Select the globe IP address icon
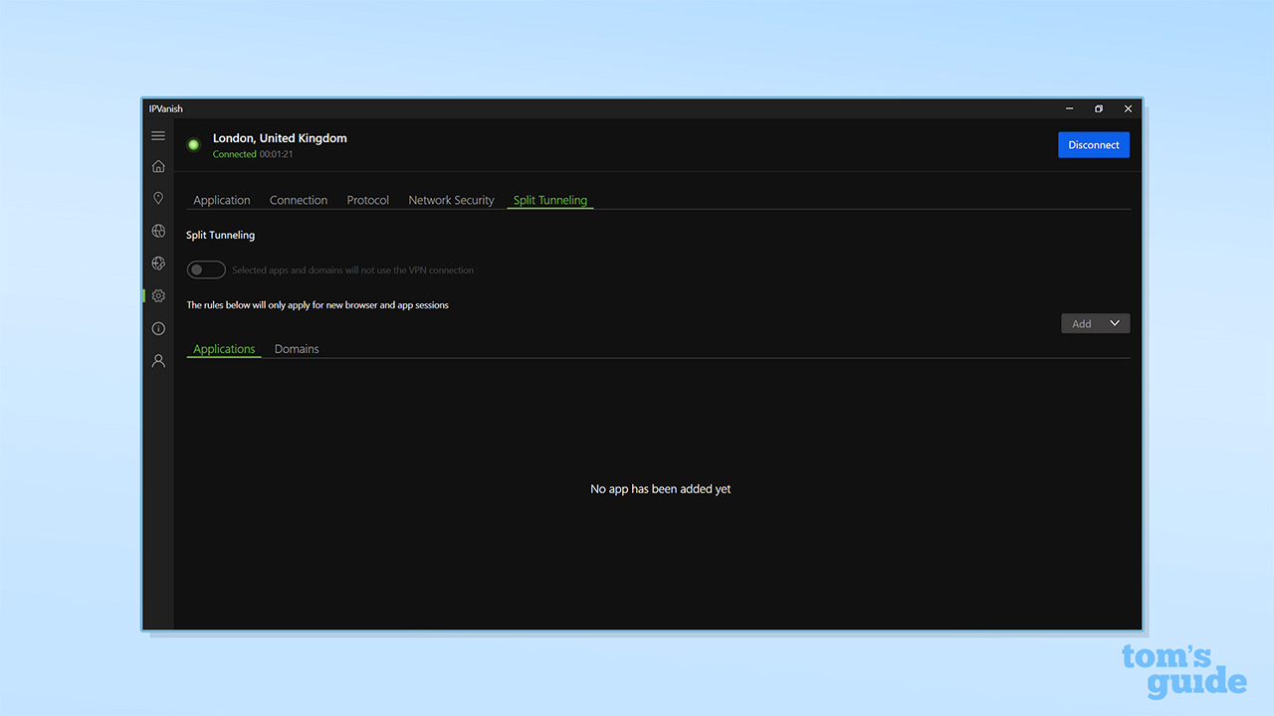 pos(158,230)
